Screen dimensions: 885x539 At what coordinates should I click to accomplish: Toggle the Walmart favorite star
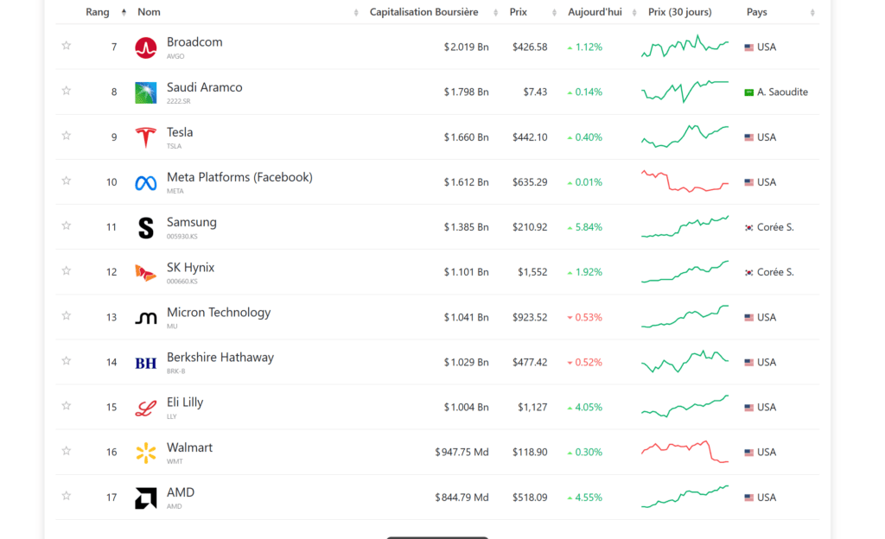click(x=66, y=451)
